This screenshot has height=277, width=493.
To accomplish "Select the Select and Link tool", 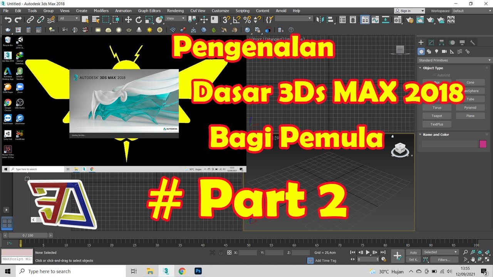I will [30, 19].
